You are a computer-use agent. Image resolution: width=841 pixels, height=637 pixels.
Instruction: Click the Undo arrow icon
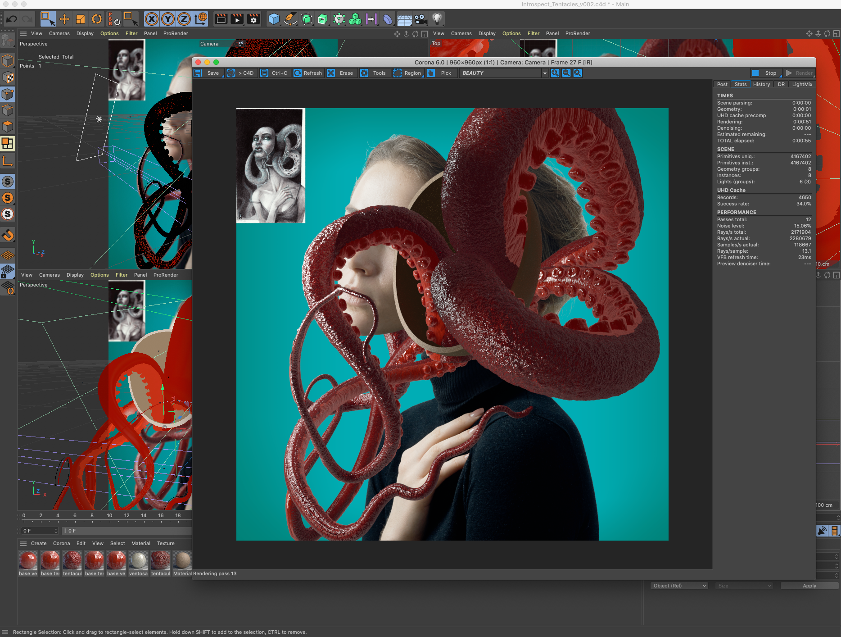(12, 19)
